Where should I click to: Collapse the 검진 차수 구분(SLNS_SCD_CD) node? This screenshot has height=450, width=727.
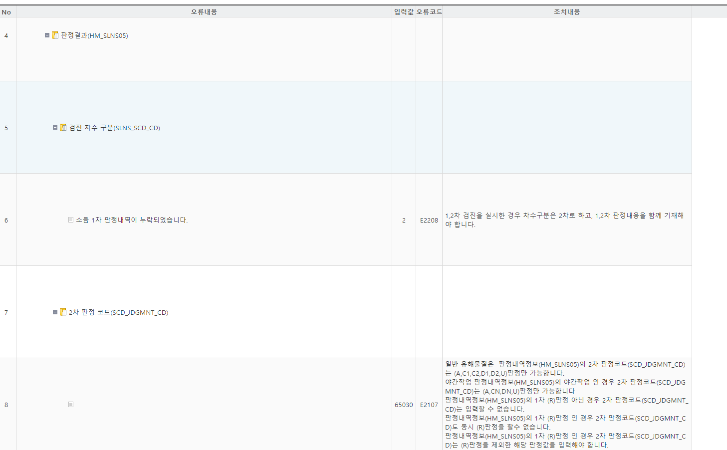(x=55, y=128)
